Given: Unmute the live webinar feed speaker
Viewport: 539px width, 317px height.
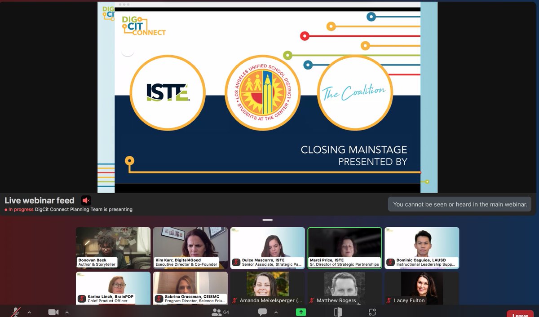Looking at the screenshot, I should pyautogui.click(x=86, y=200).
